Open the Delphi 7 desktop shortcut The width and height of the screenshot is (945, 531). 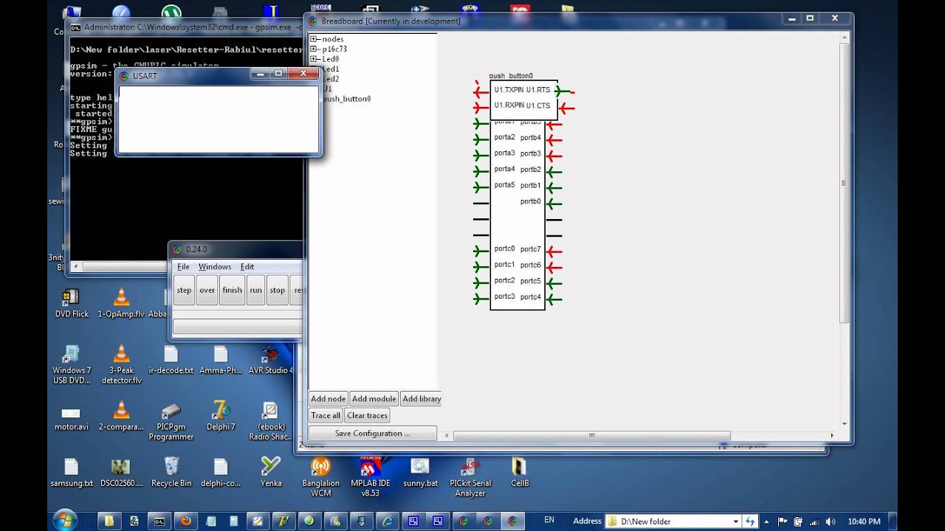tap(221, 417)
